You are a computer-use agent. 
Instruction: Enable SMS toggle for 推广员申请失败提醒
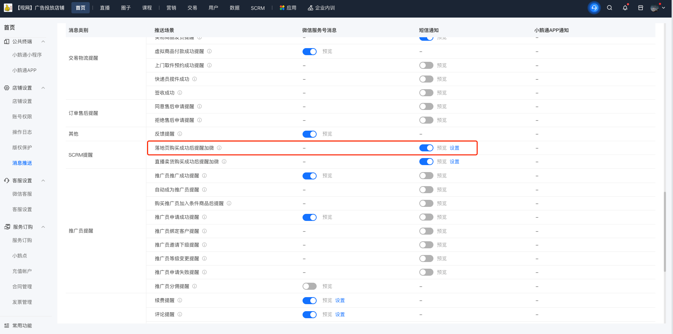point(426,272)
